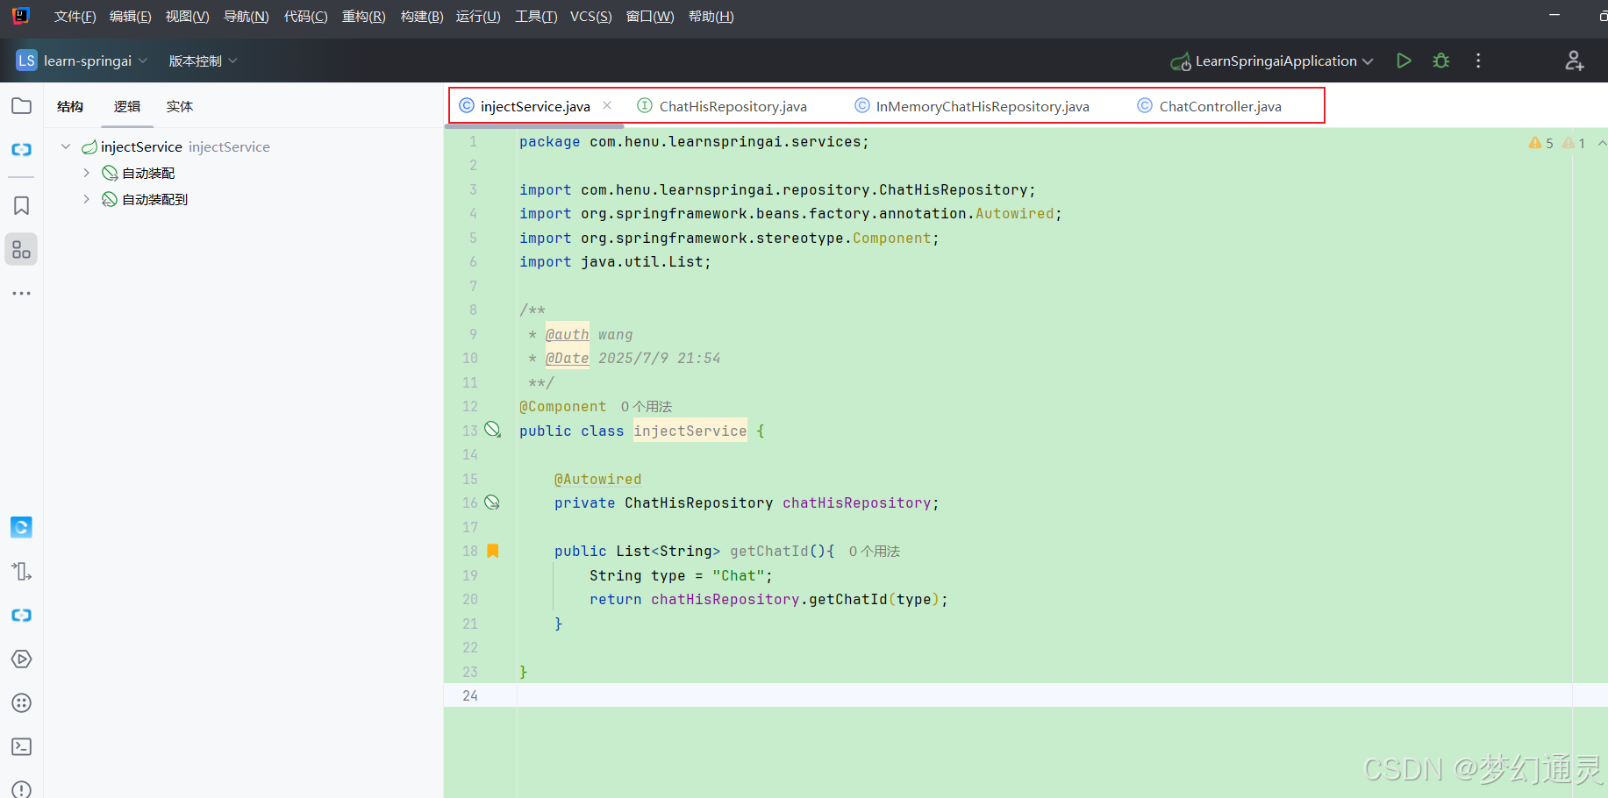Click the weak warnings indicator showing 1
This screenshot has height=798, width=1608.
click(1574, 143)
